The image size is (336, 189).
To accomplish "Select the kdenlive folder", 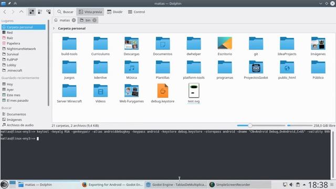I will click(x=100, y=70).
